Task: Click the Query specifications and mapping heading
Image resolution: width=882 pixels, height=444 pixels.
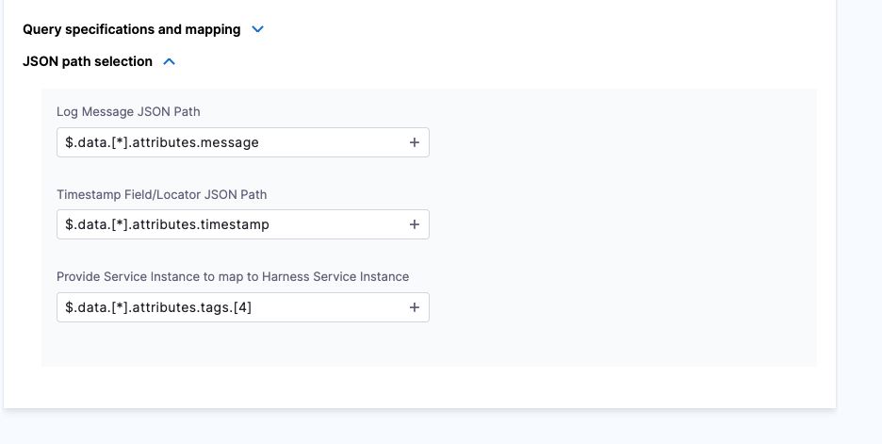Action: 132,29
